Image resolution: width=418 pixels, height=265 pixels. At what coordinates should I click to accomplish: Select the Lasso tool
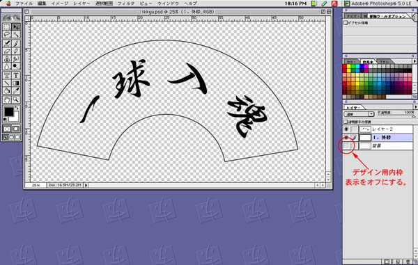point(7,35)
